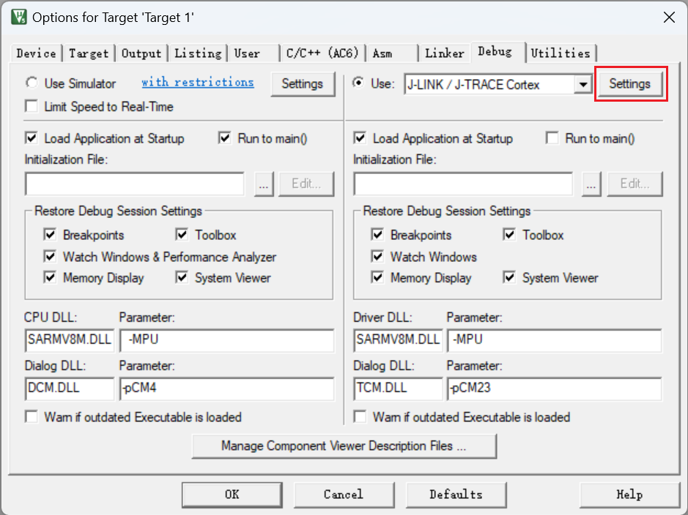The height and width of the screenshot is (515, 688).
Task: Click the CPU DLL field SARMV8M.DLL
Action: pos(70,340)
